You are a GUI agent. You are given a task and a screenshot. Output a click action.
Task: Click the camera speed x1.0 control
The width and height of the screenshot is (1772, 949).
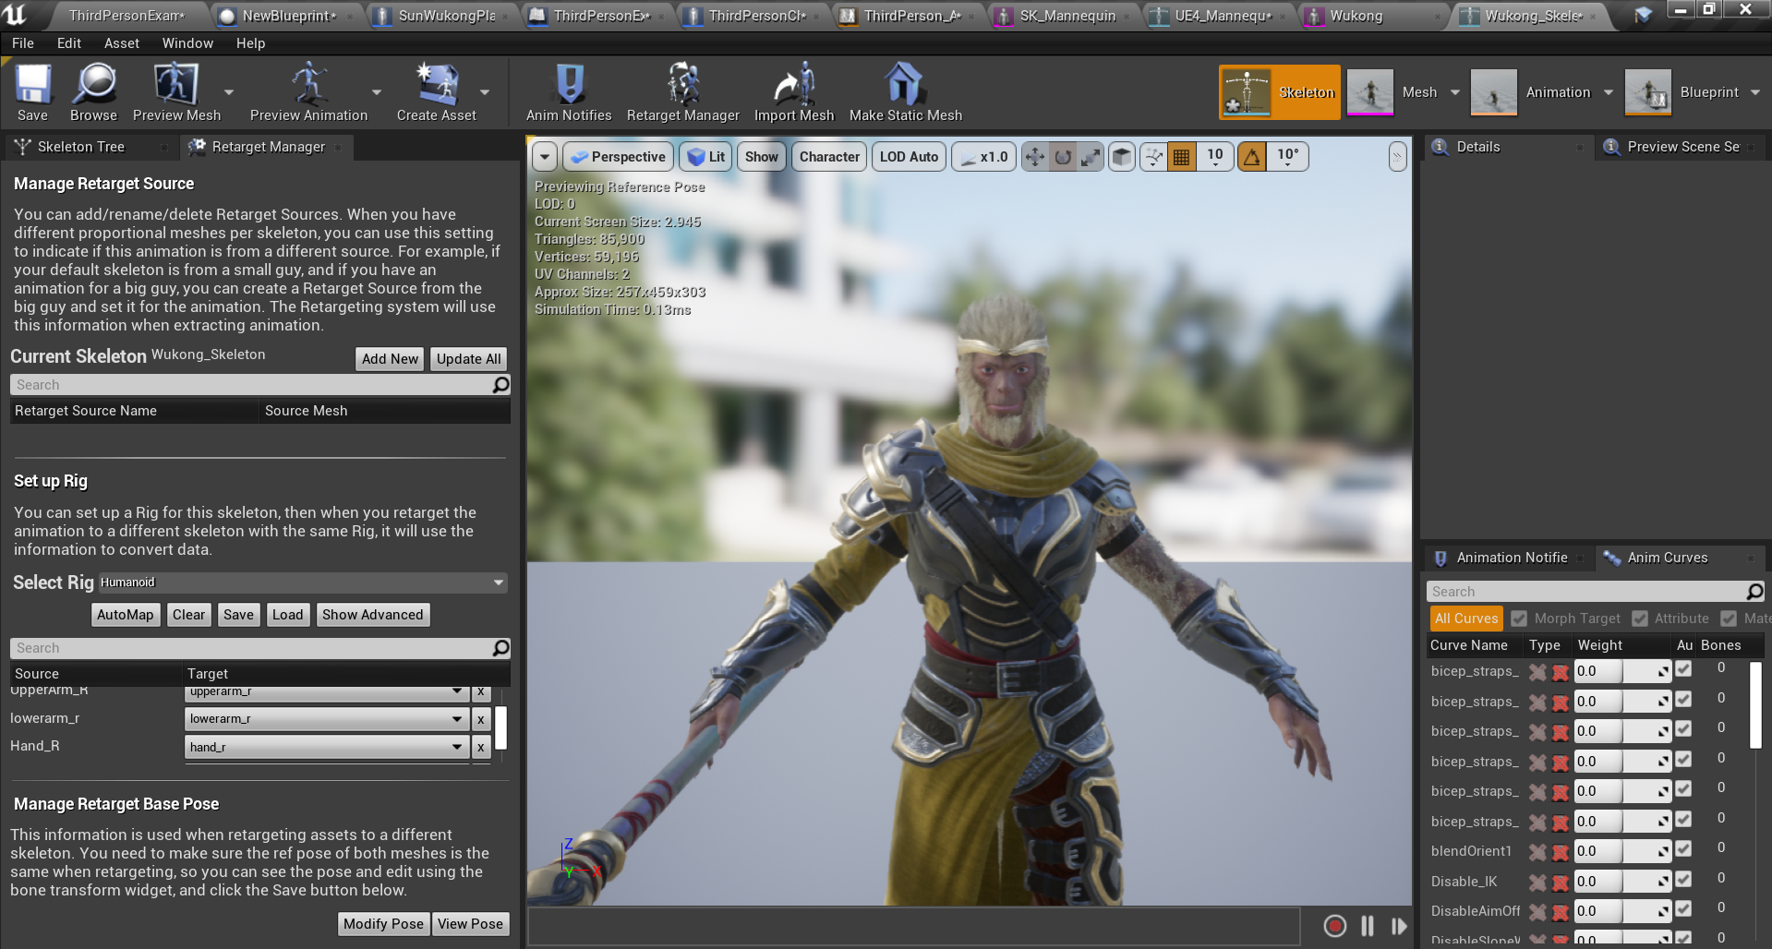(x=983, y=157)
